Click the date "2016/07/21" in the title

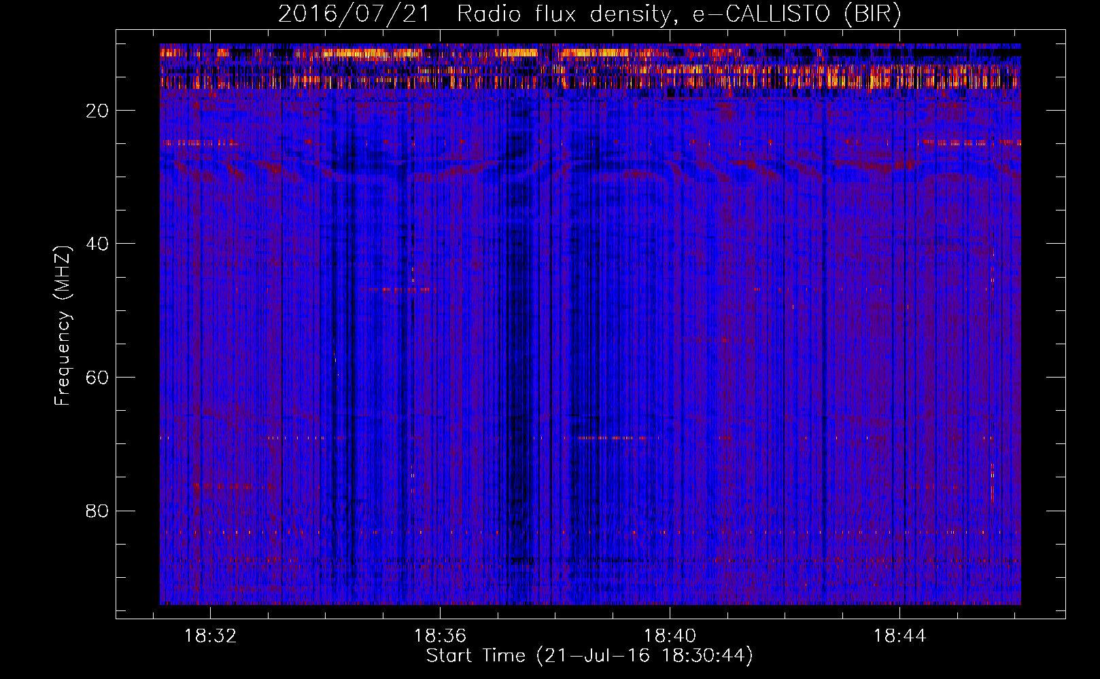tap(354, 14)
